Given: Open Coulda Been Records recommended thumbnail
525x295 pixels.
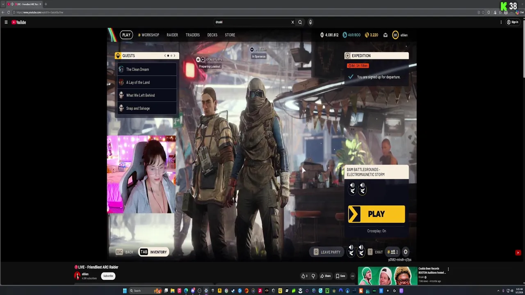Looking at the screenshot, I should pos(388,276).
